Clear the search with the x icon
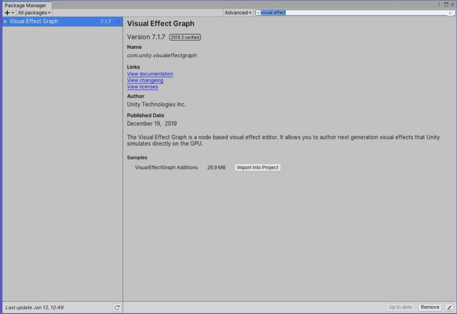457x314 pixels. tap(450, 13)
